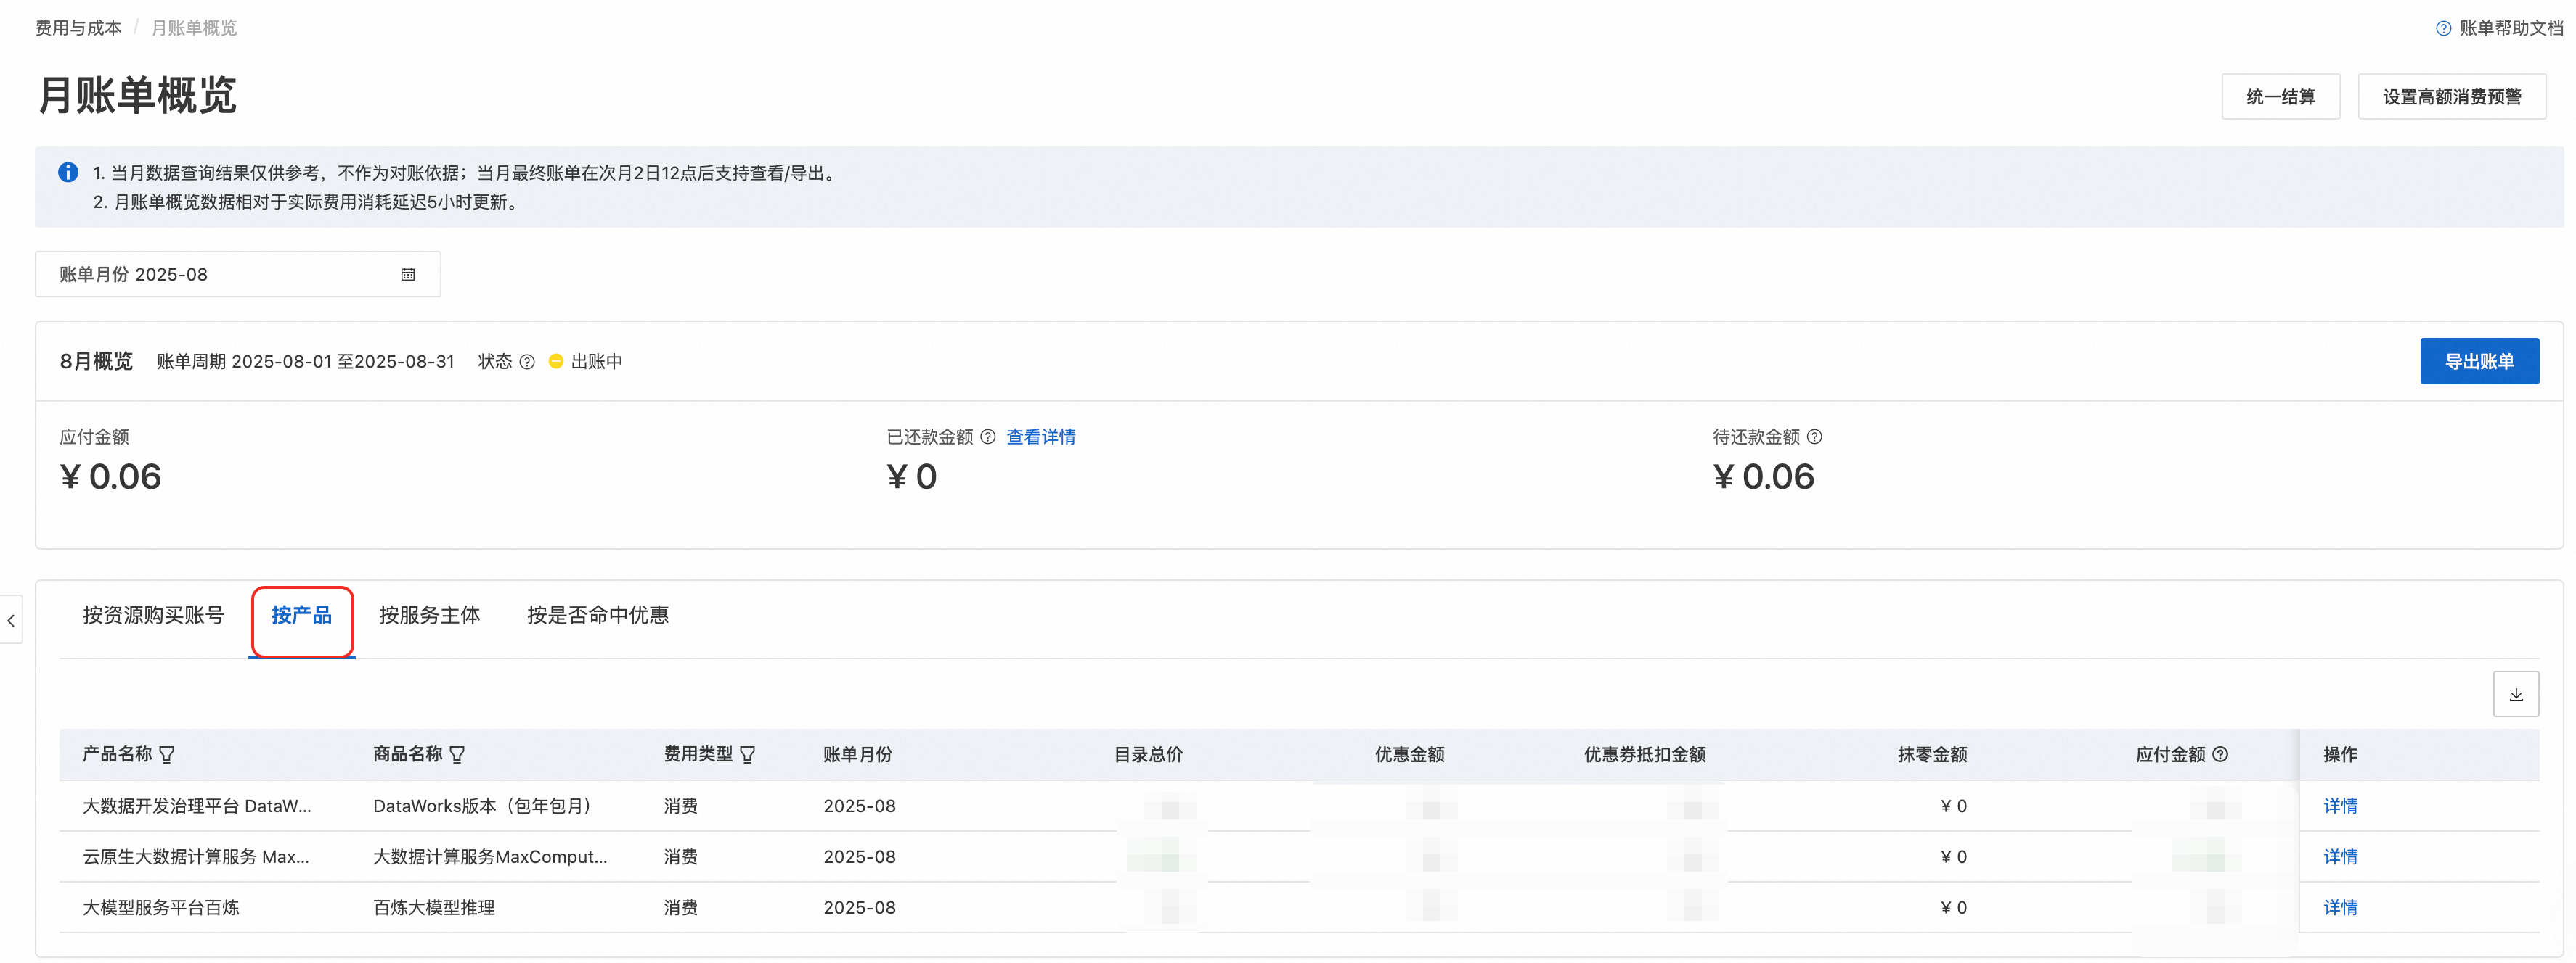Click the help icon beside 待还款金额
2576x963 pixels.
point(1815,437)
